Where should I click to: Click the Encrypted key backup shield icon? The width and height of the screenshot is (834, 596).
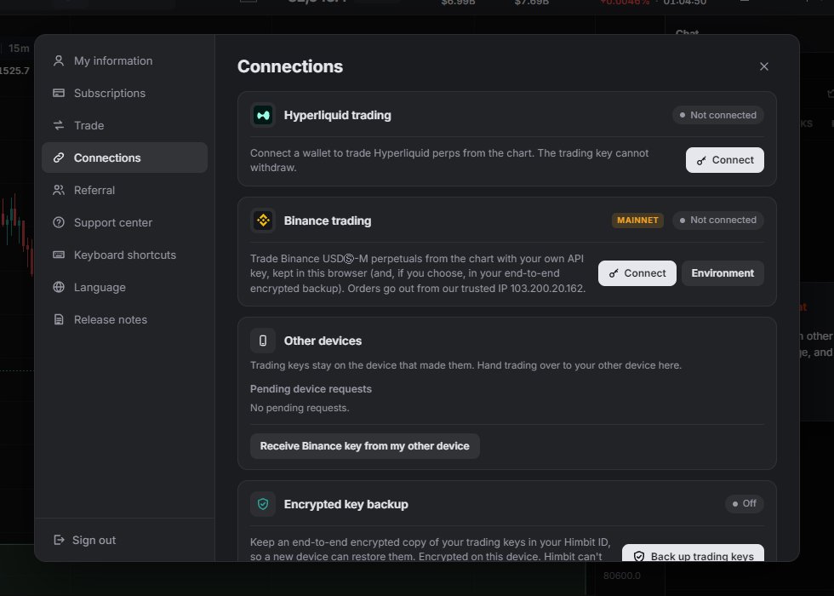(263, 504)
